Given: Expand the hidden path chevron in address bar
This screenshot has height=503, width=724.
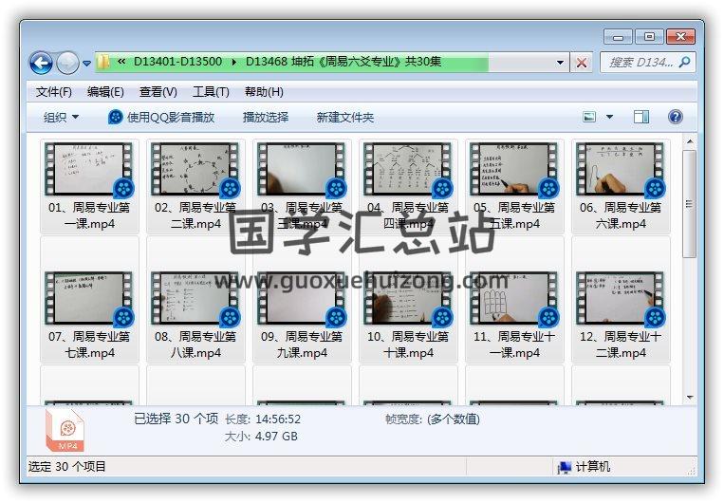Looking at the screenshot, I should pos(121,62).
